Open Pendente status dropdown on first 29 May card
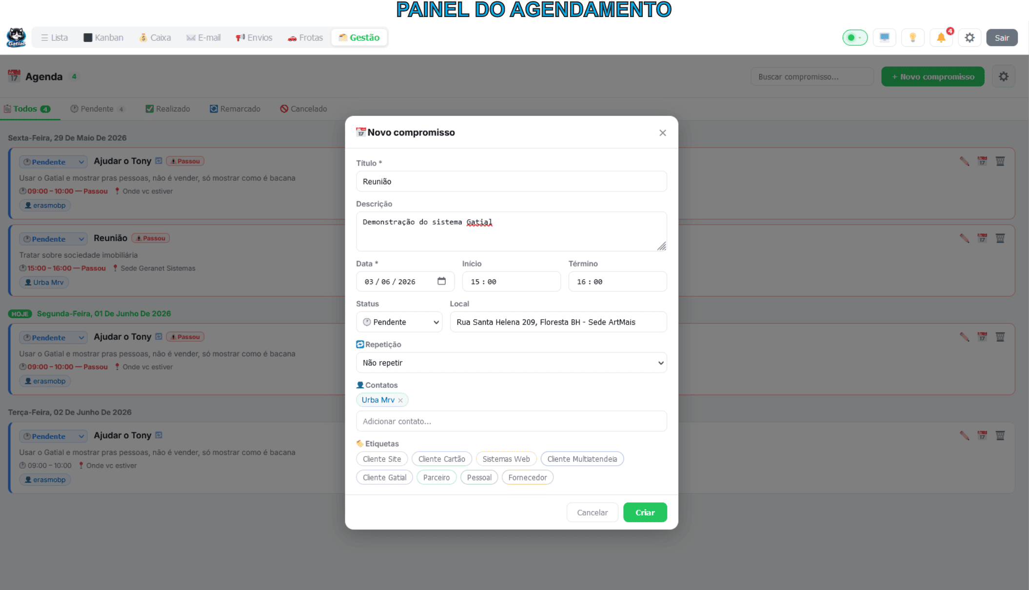 [x=54, y=162]
